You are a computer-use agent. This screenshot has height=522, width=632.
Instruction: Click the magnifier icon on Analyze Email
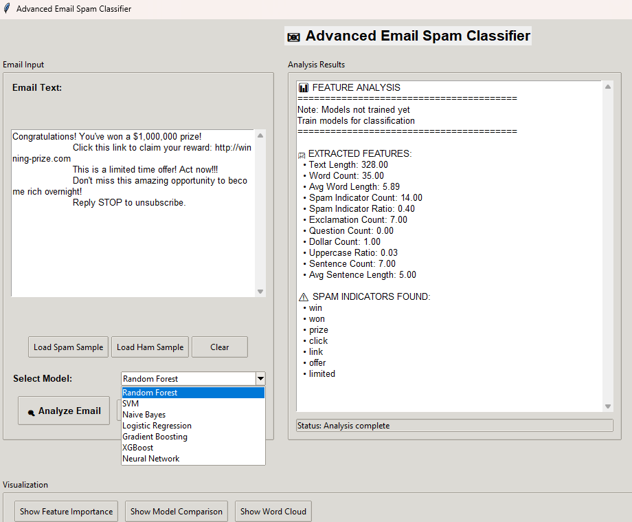coord(31,413)
